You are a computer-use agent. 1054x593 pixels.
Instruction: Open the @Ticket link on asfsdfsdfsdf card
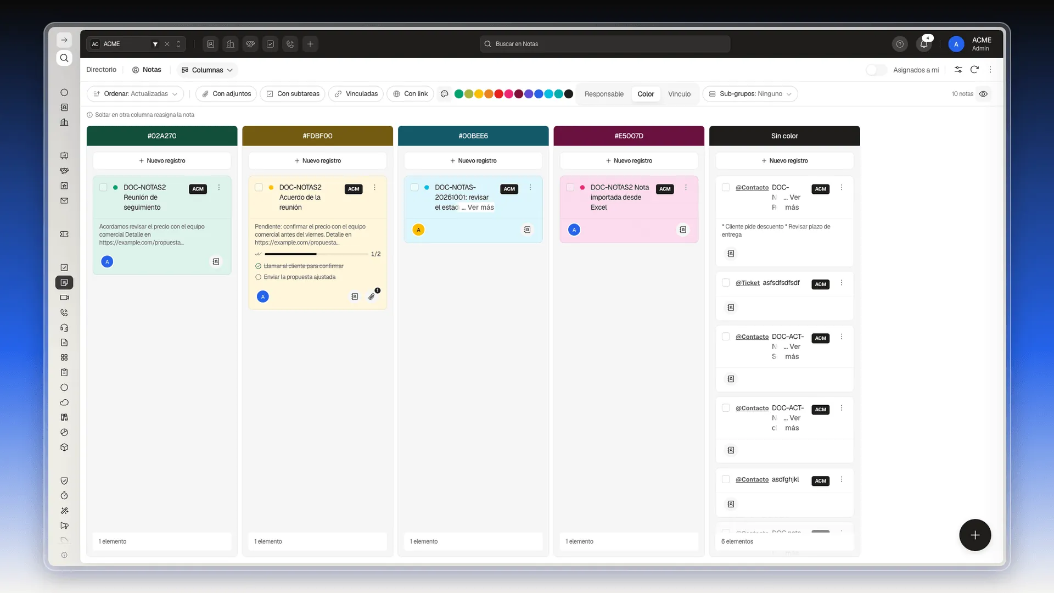[747, 283]
